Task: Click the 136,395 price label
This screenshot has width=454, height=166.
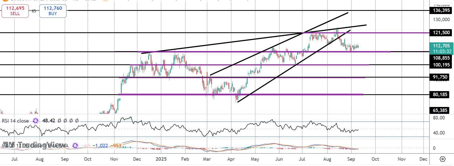Action: pyautogui.click(x=441, y=11)
